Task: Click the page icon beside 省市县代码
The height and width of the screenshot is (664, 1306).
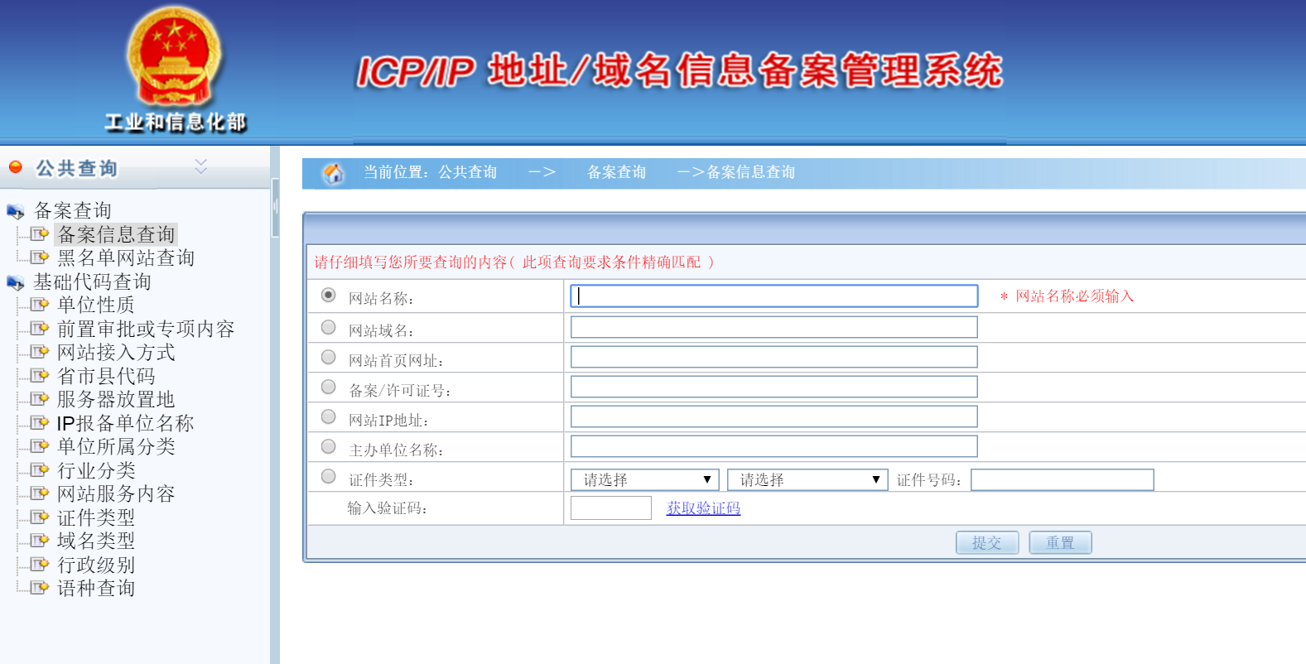Action: [x=40, y=376]
